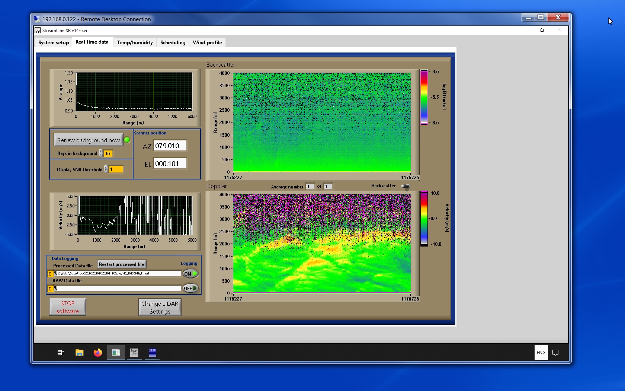The height and width of the screenshot is (391, 625).
Task: Turn on RAW Data file logging
Action: pos(190,288)
